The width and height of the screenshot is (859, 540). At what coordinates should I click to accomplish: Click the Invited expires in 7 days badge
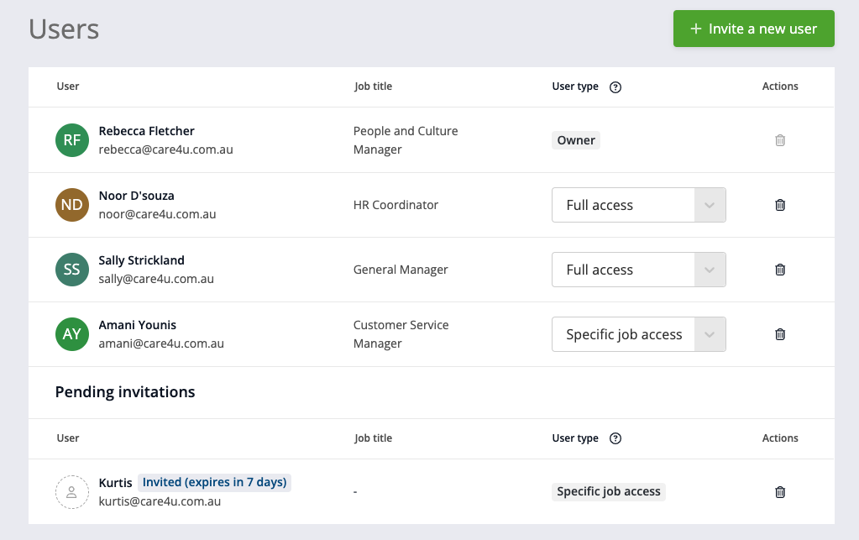pyautogui.click(x=214, y=482)
